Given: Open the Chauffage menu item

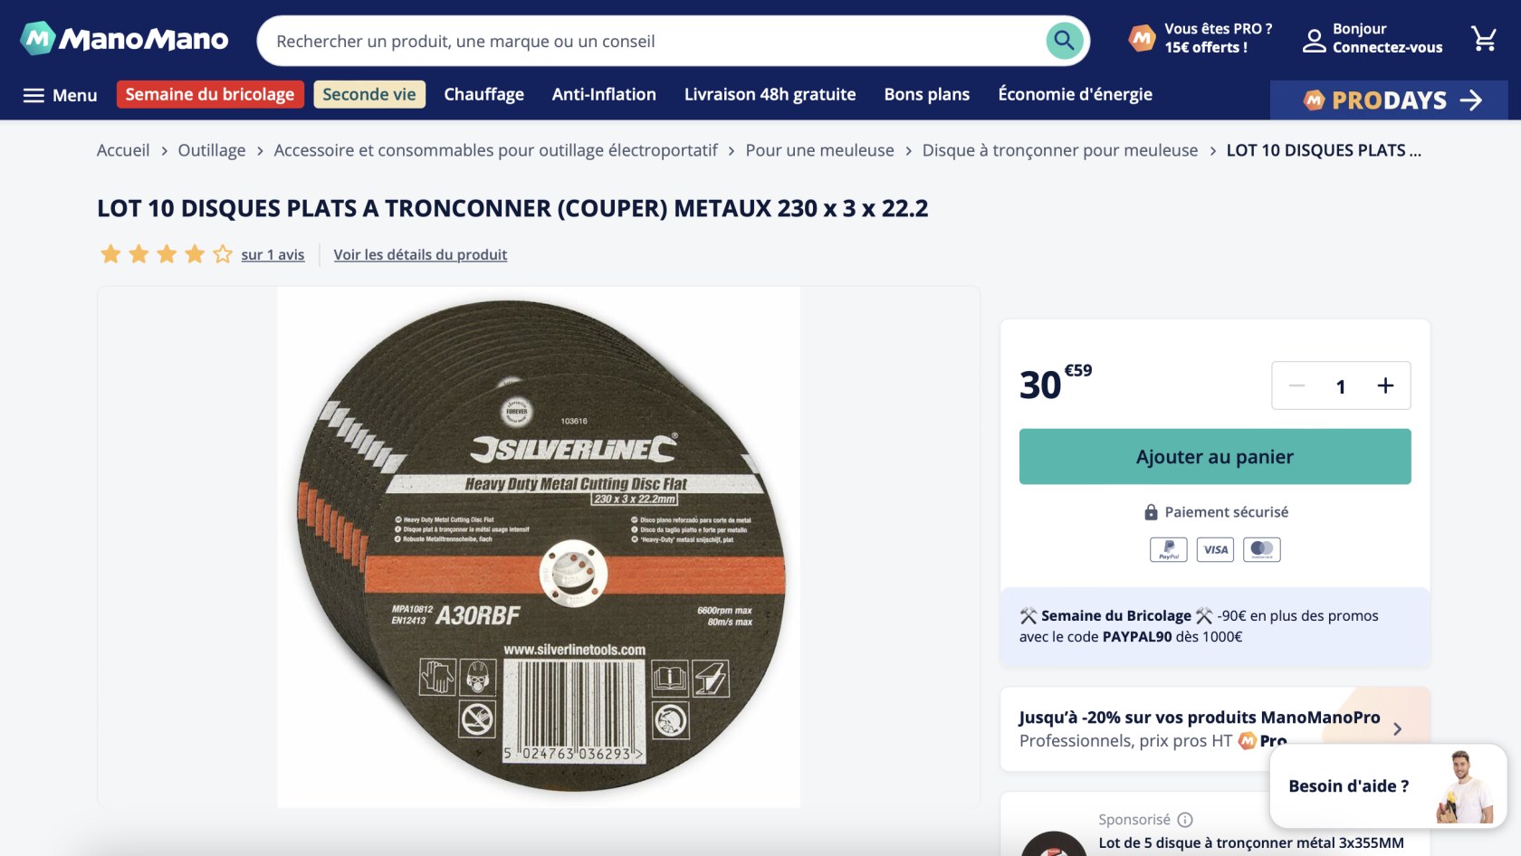Looking at the screenshot, I should point(483,94).
